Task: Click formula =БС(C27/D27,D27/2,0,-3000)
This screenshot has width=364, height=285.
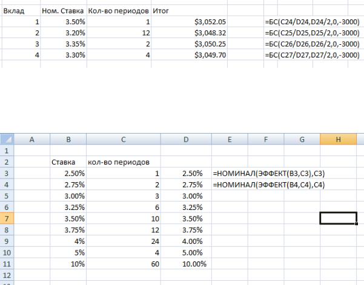Action: pos(313,55)
